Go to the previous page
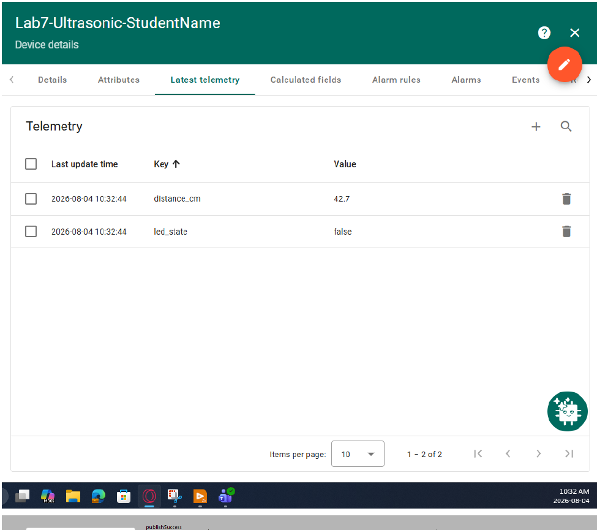This screenshot has width=597, height=530. click(508, 454)
